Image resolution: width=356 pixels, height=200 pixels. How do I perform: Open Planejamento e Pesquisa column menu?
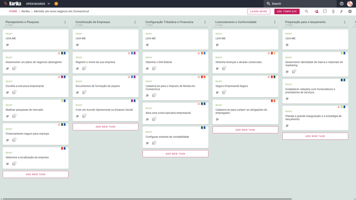click(65, 22)
